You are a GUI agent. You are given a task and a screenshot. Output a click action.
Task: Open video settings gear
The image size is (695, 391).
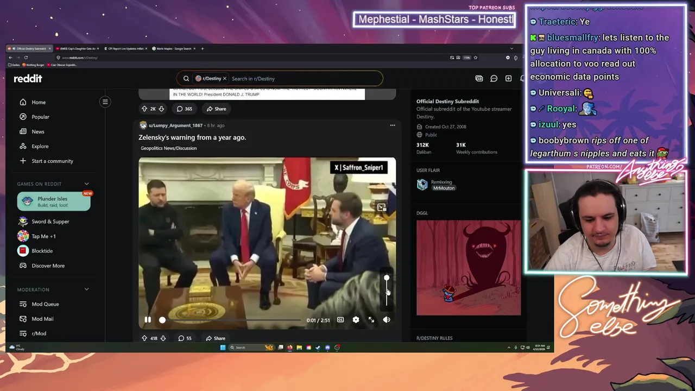(356, 320)
